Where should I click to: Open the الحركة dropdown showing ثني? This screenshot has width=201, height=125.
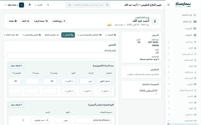click(86, 81)
